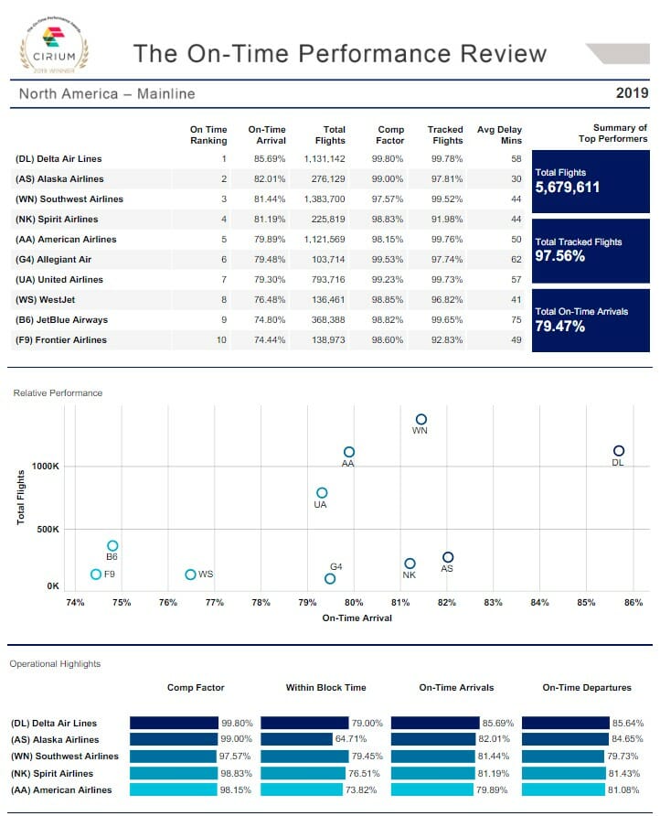660x816 pixels.
Task: Select the G4 scatter point marker
Action: [330, 579]
